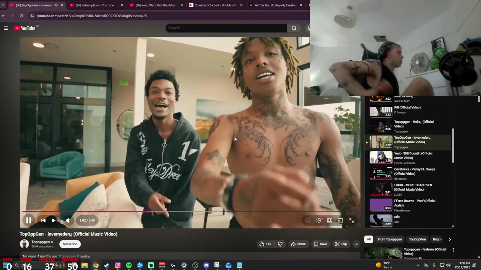Save the video to a playlist
This screenshot has width=481, height=270.
tap(321, 244)
